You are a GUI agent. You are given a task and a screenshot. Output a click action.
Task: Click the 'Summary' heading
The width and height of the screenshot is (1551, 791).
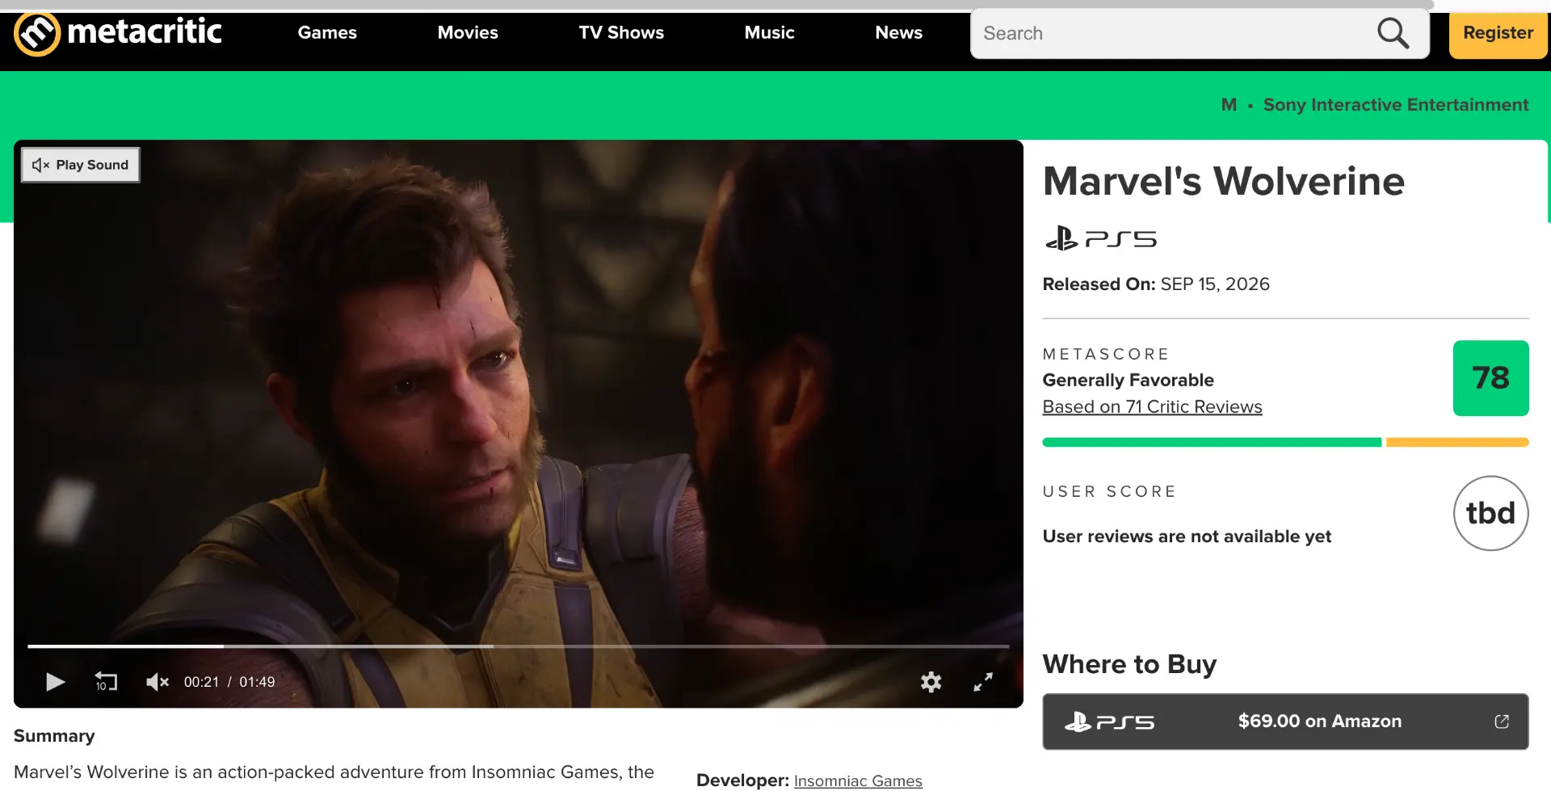[54, 736]
